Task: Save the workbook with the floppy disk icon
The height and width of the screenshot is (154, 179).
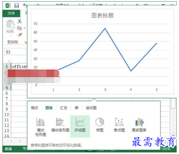Action: 17,5
